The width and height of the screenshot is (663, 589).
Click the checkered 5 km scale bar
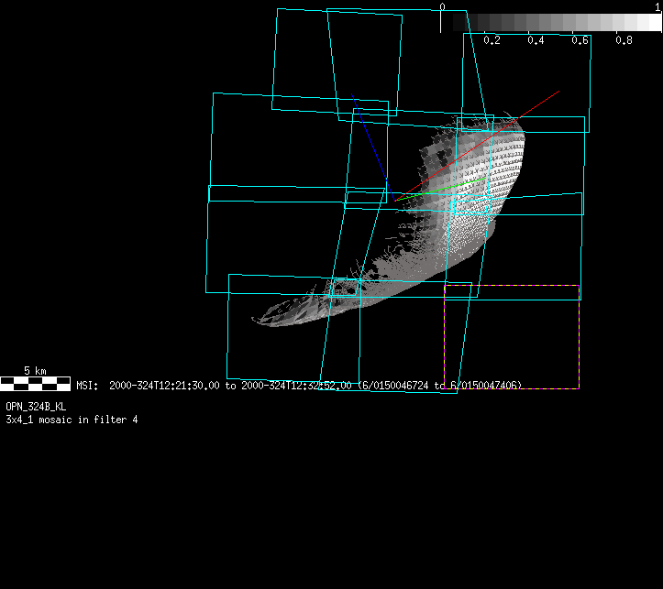(x=35, y=383)
